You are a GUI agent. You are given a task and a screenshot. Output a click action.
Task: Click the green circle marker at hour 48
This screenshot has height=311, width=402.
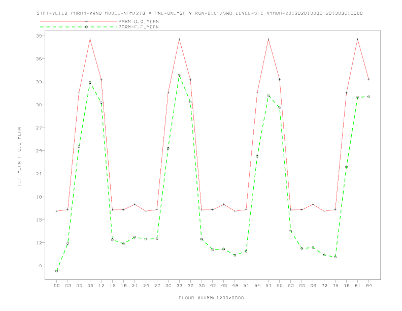coord(235,255)
